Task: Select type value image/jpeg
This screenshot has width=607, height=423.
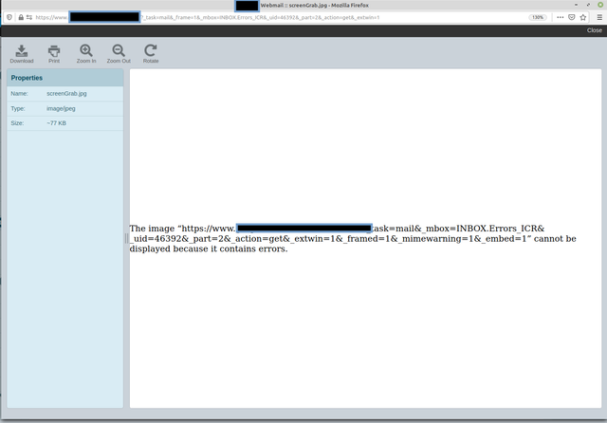Action: click(x=61, y=108)
